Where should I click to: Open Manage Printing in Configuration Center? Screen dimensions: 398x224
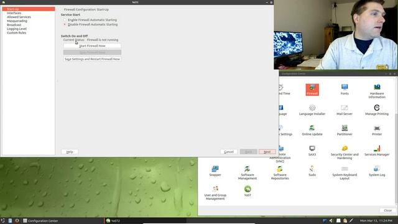(x=377, y=110)
